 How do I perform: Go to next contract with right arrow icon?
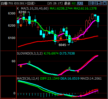[95, 3]
